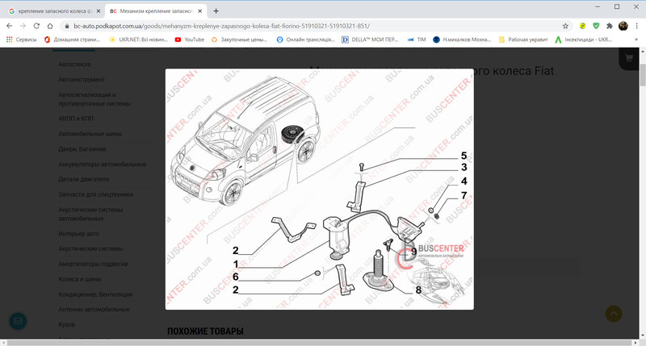The width and height of the screenshot is (646, 346).
Task: Open the yellow-green extension icon next to star
Action: coord(582,26)
